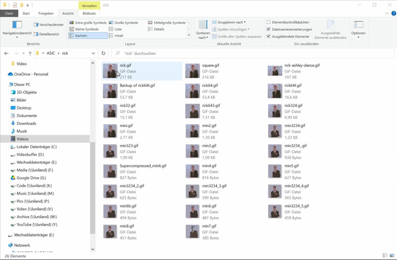The width and height of the screenshot is (397, 260).
Task: Switch to the Start ribbon tab
Action: [26, 14]
